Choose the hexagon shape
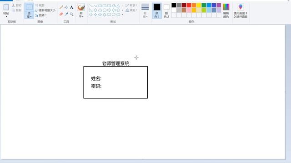This screenshot has width=291, height=163. tap(105, 10)
